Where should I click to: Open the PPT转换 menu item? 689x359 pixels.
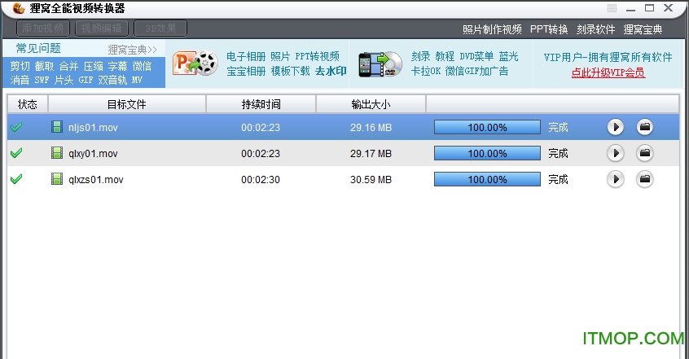tap(549, 29)
